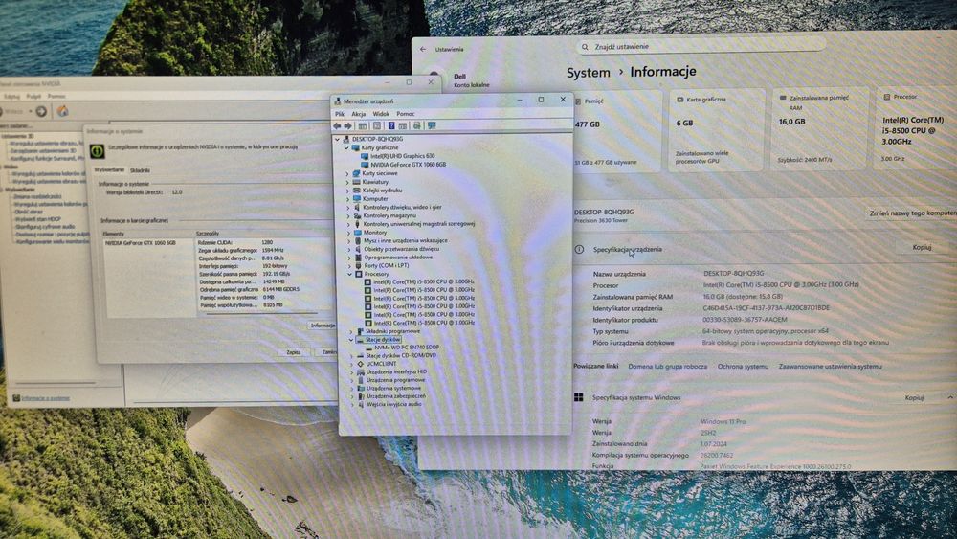This screenshot has width=957, height=539.
Task: Click the back arrow in Settings window
Action: coord(423,50)
